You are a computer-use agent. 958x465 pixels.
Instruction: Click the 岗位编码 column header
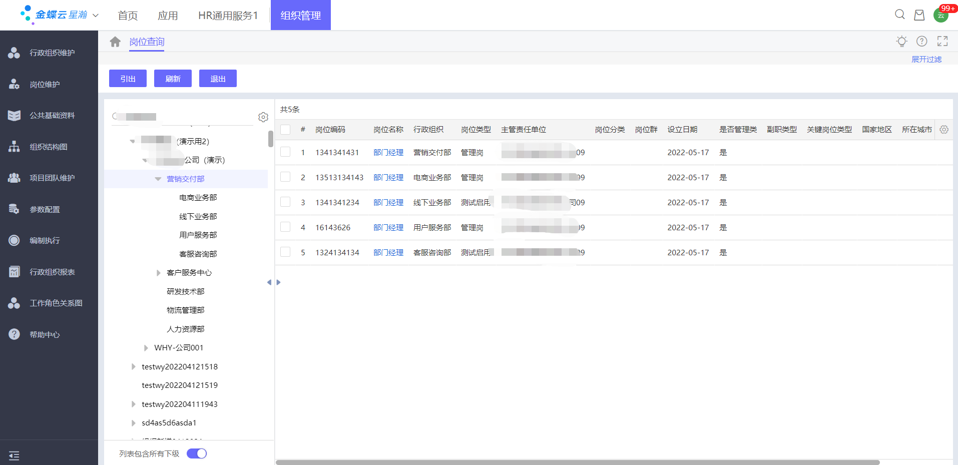tap(330, 130)
